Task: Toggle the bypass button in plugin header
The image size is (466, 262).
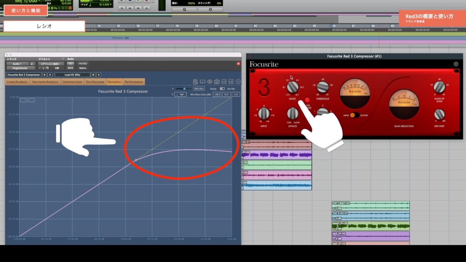Action: click(x=82, y=64)
